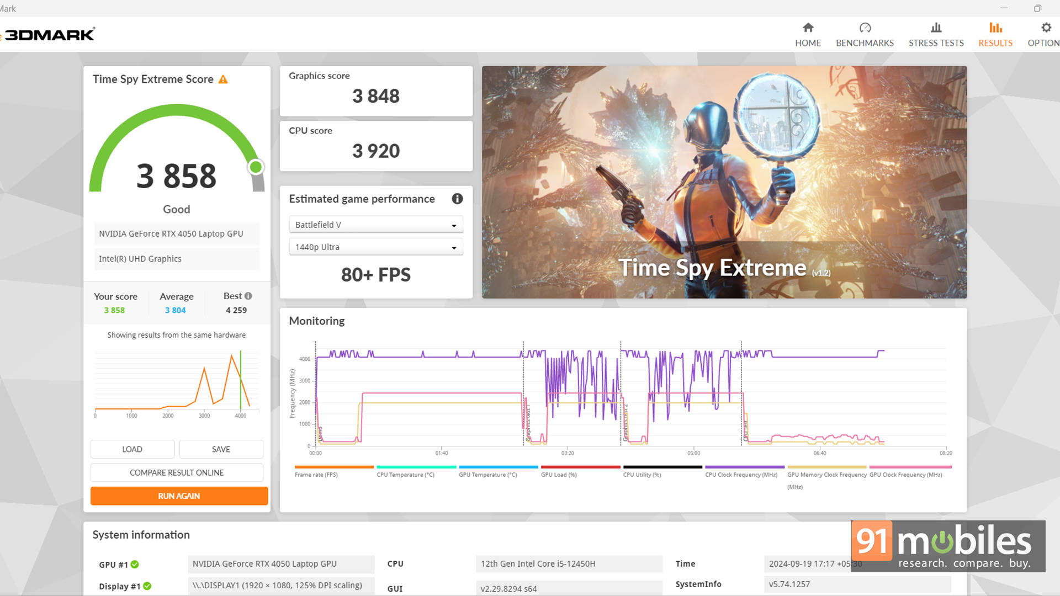Open Stress Tests bar chart icon
The width and height of the screenshot is (1060, 596).
click(x=936, y=28)
